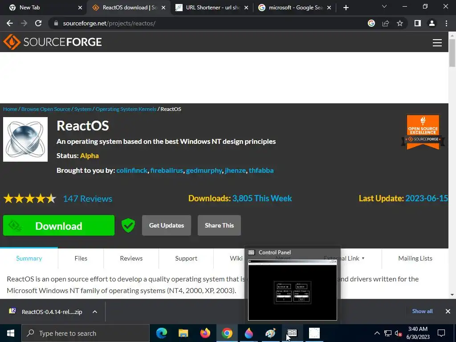Click Show all downloads
Screen dimensions: 456x342
[x=422, y=311]
